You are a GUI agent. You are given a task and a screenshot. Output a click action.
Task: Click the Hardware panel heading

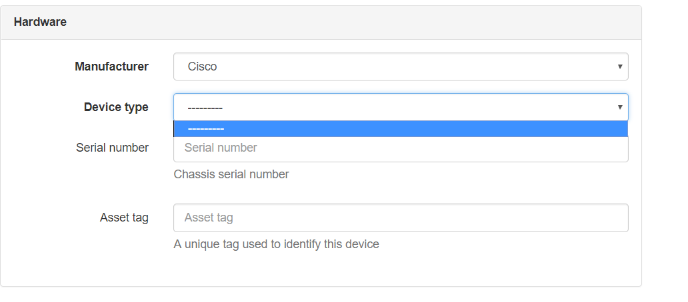(40, 22)
